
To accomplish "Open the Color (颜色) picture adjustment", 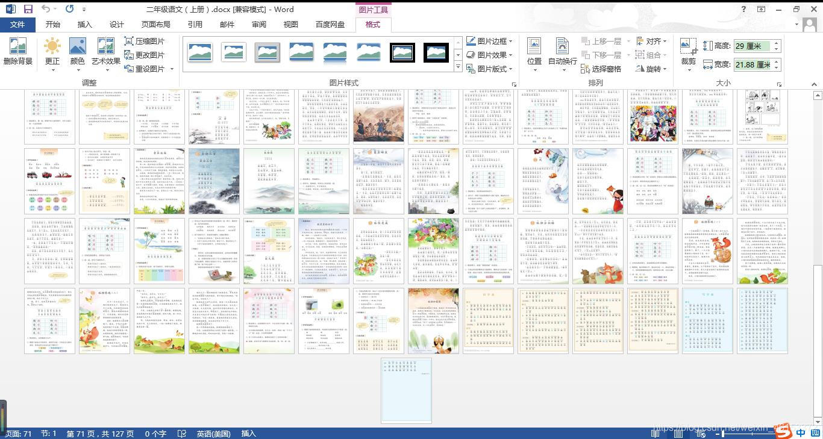I will click(78, 51).
